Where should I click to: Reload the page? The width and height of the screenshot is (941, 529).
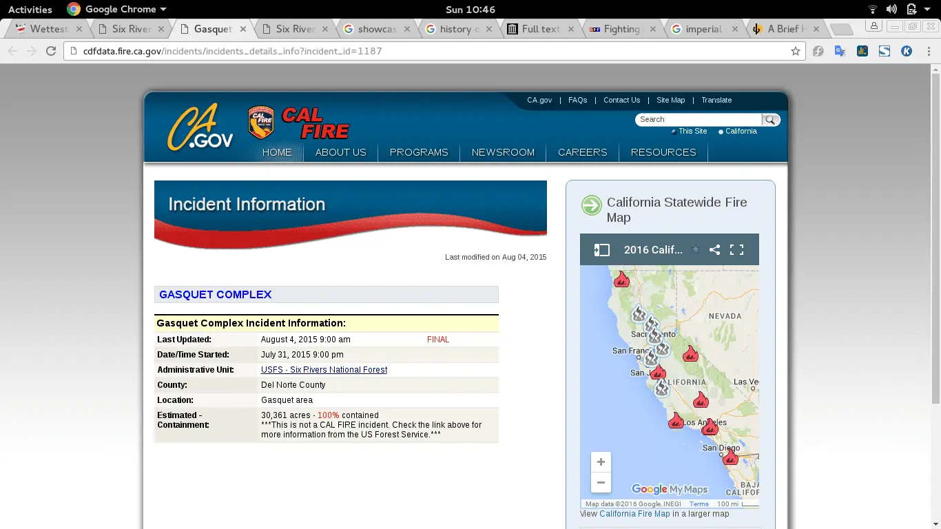tap(50, 51)
